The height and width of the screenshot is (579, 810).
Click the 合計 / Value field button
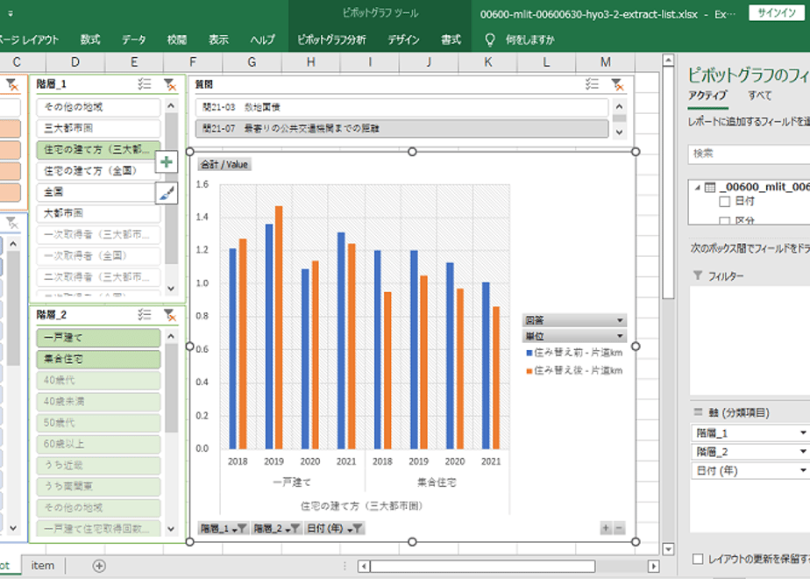click(x=224, y=164)
